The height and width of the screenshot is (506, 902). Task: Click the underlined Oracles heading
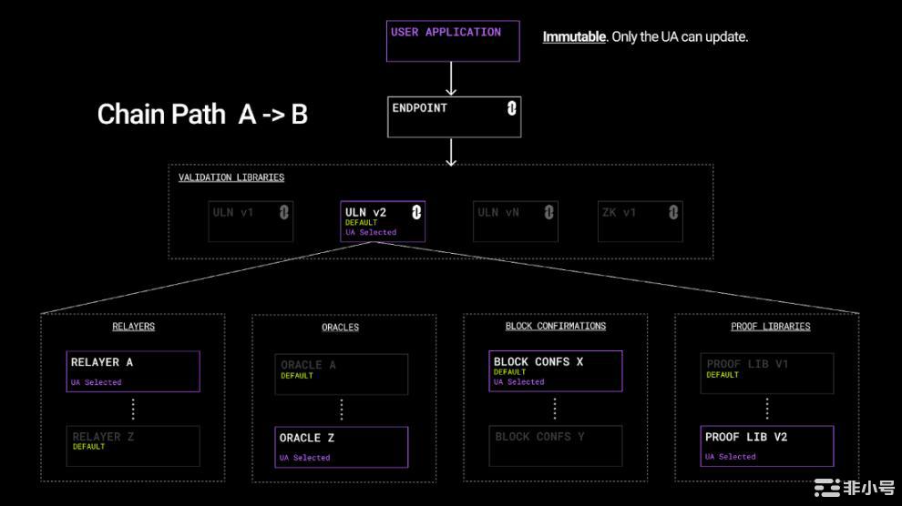[x=340, y=328]
